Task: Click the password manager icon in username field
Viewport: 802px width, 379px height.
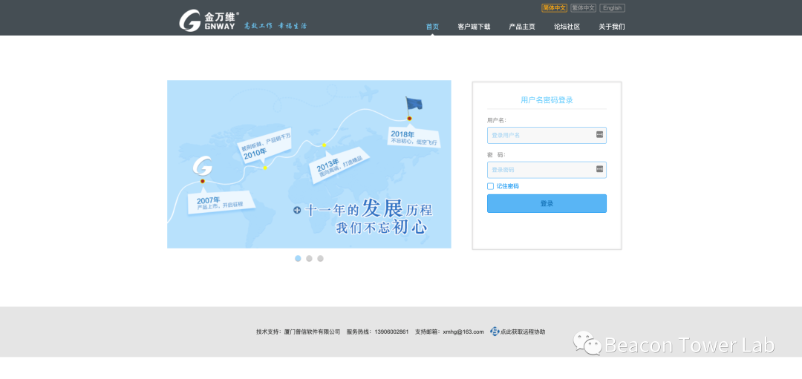Action: tap(599, 134)
